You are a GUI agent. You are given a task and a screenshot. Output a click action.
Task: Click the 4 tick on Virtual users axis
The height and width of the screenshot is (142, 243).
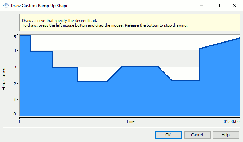[x=15, y=51]
